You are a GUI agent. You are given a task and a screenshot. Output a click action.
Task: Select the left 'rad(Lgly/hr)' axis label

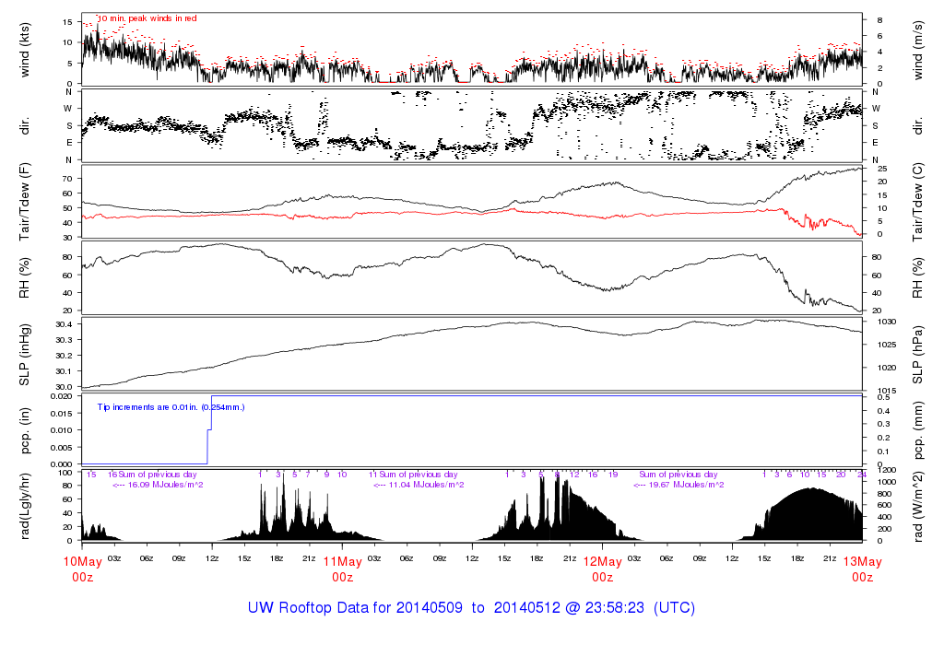click(x=27, y=506)
